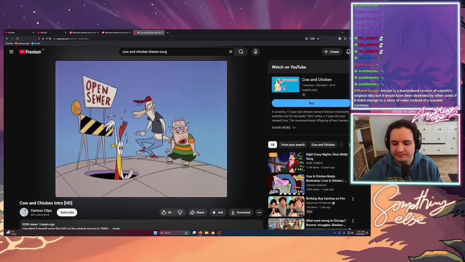The height and width of the screenshot is (262, 465).
Task: Open a new browser tab
Action: 167,32
